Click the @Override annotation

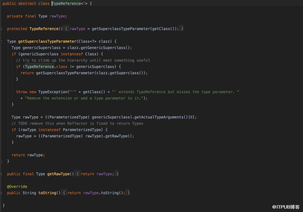17,187
